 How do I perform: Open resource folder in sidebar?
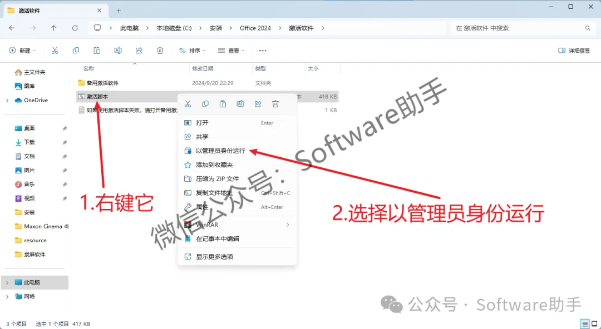point(36,241)
